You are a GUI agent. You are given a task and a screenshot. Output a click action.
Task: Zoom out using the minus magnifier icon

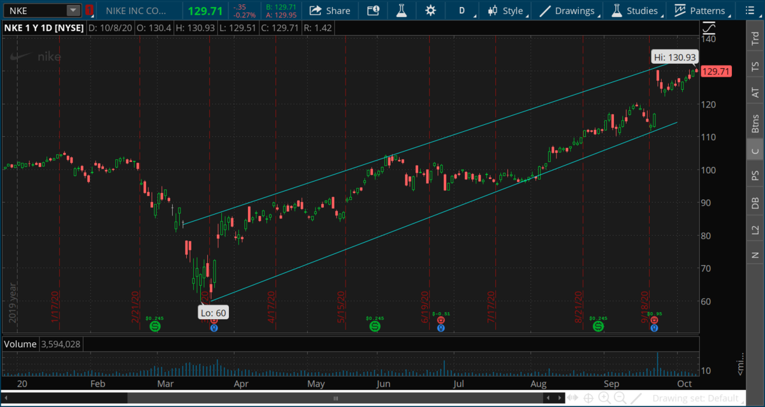[620, 398]
